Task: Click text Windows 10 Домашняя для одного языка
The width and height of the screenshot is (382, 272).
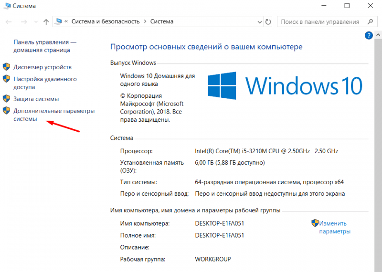Action: click(158, 80)
